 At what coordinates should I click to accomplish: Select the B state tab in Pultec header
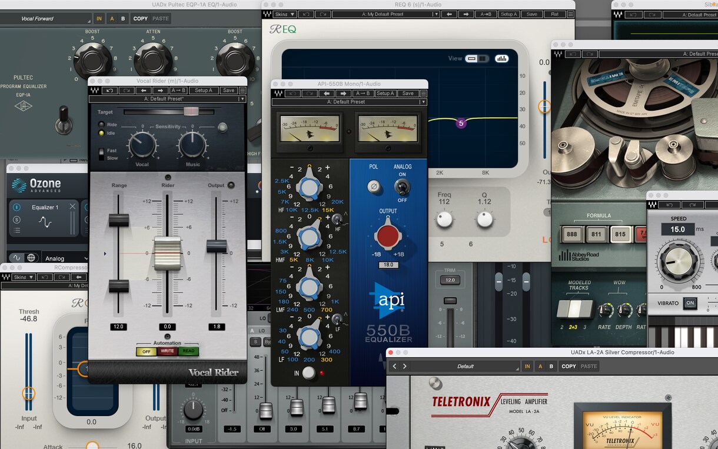123,19
